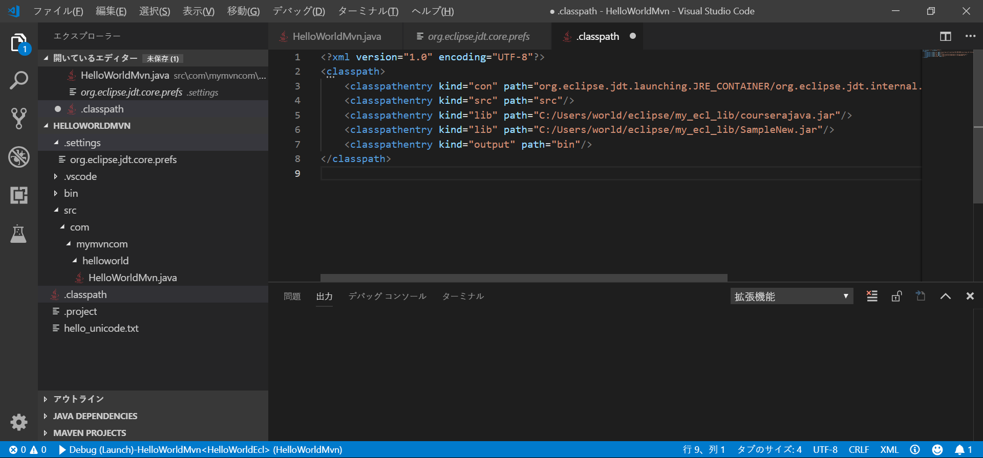The height and width of the screenshot is (458, 983).
Task: Maximize the panel with the chevron-up icon
Action: click(x=945, y=296)
